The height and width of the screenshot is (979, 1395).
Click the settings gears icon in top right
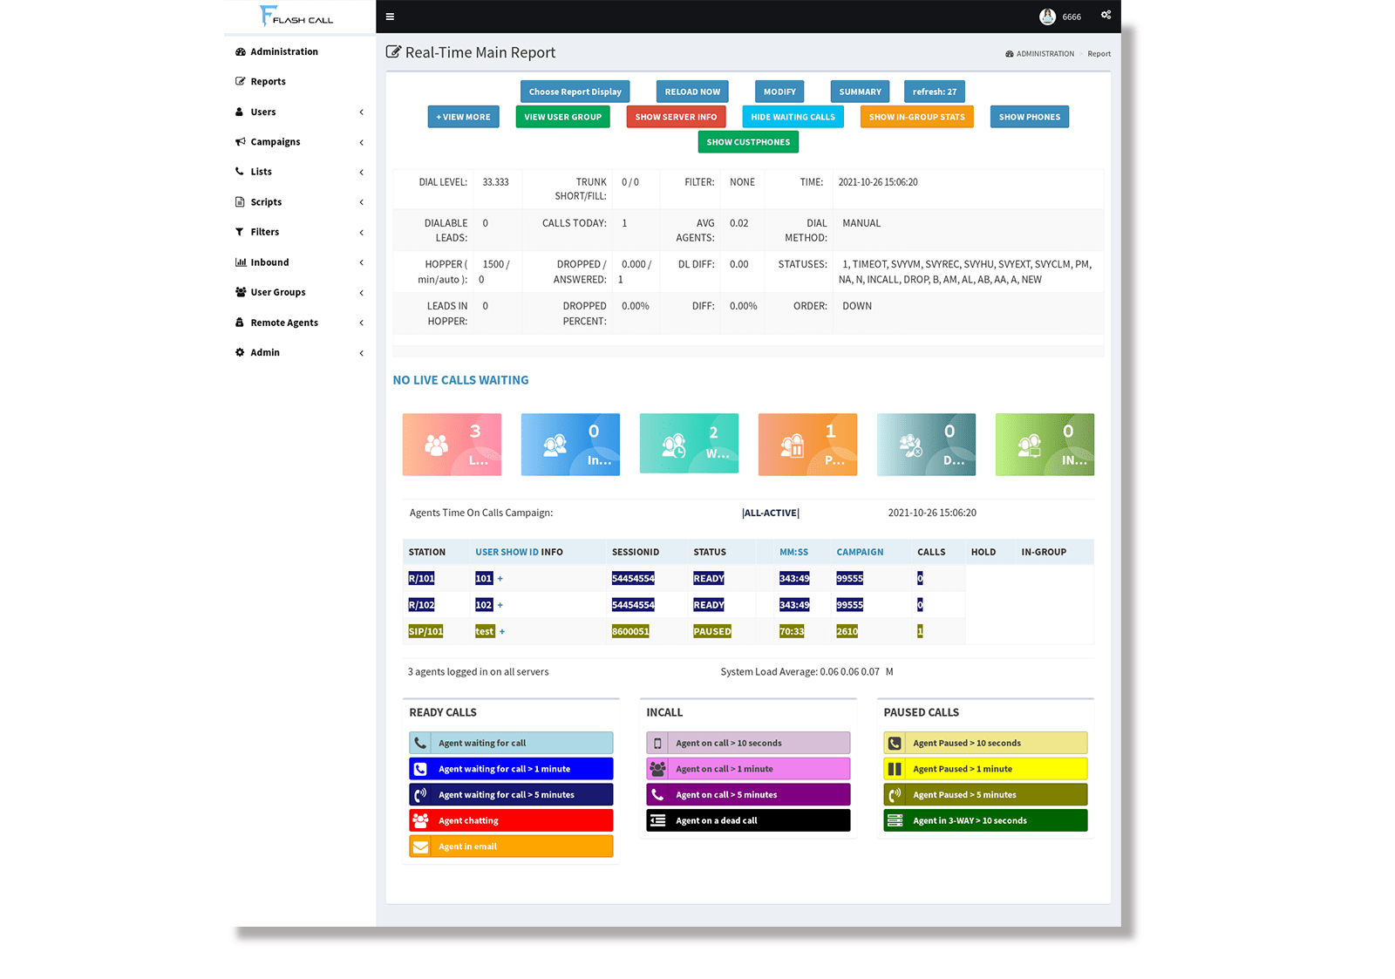click(x=1104, y=16)
